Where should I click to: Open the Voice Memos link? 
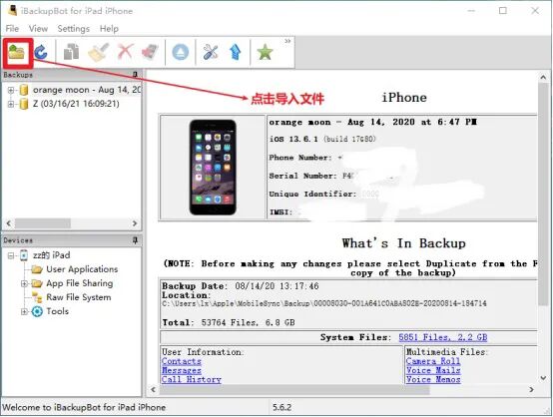(433, 380)
